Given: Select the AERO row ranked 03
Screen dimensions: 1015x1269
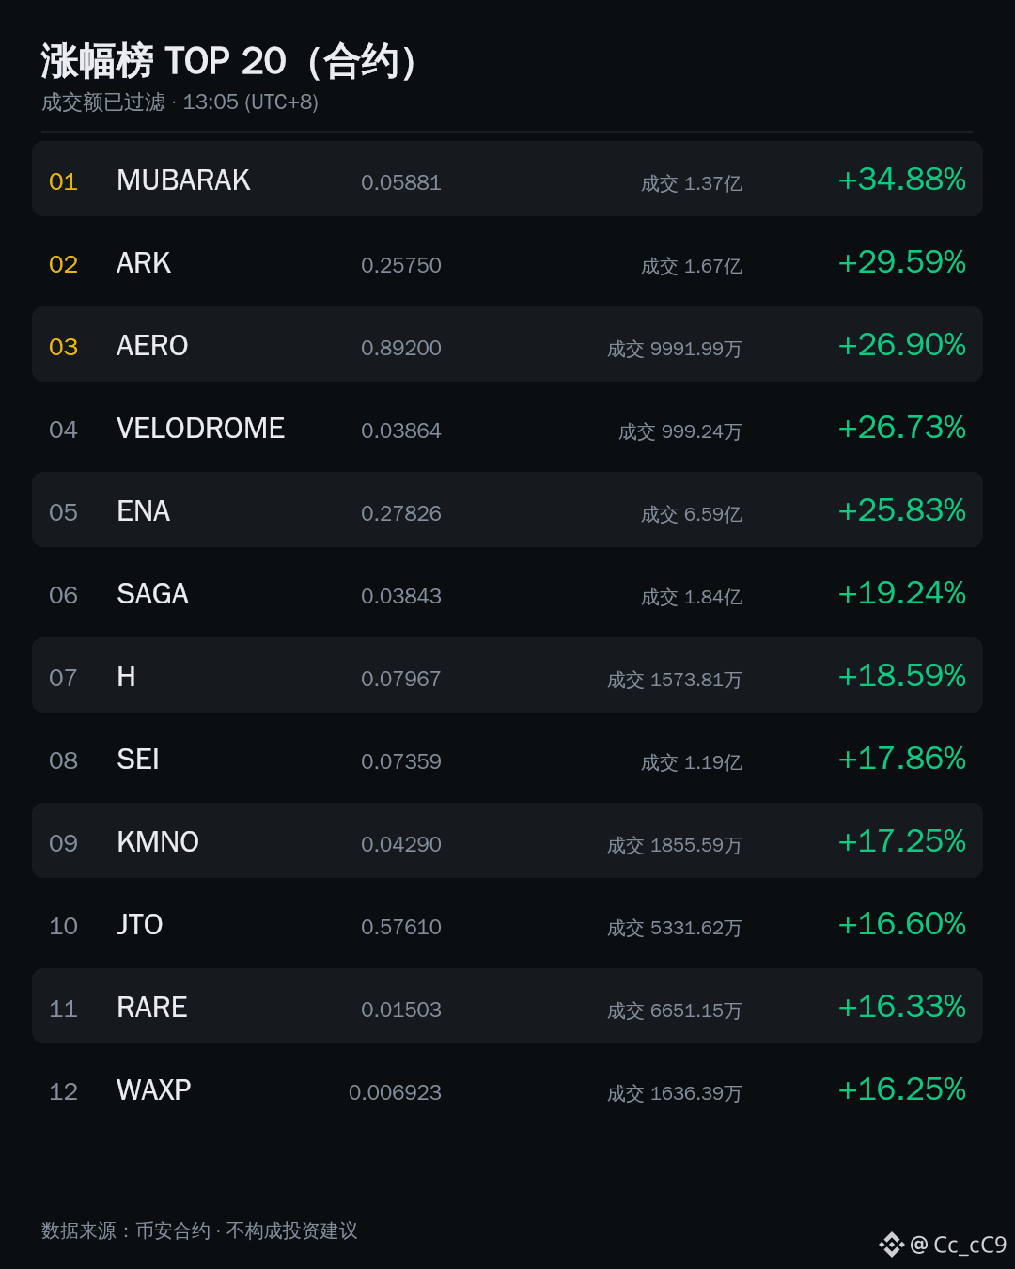Looking at the screenshot, I should coord(507,344).
